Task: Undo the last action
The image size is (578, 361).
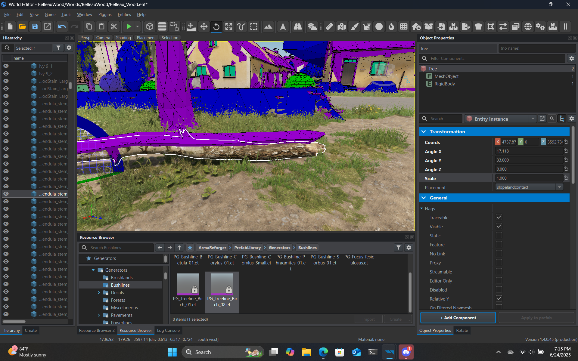Action: (x=62, y=26)
